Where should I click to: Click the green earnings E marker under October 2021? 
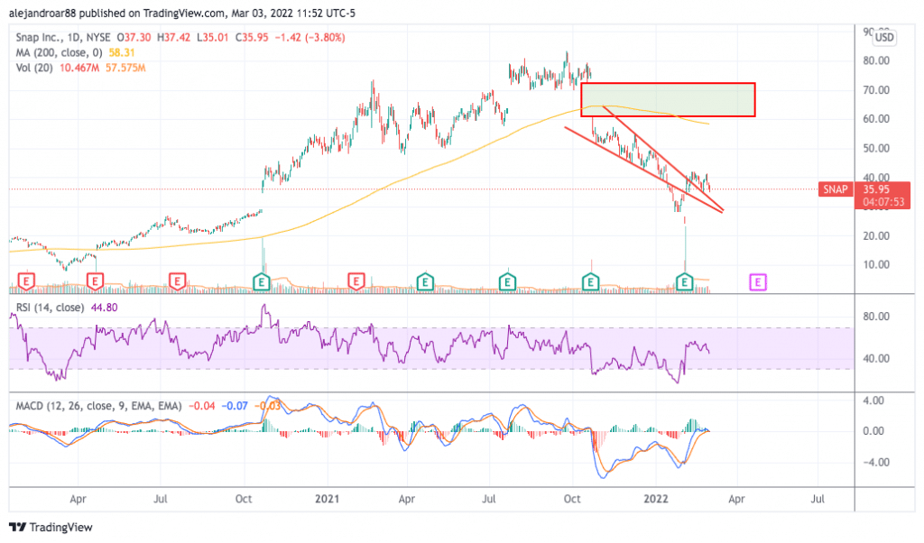coord(590,282)
